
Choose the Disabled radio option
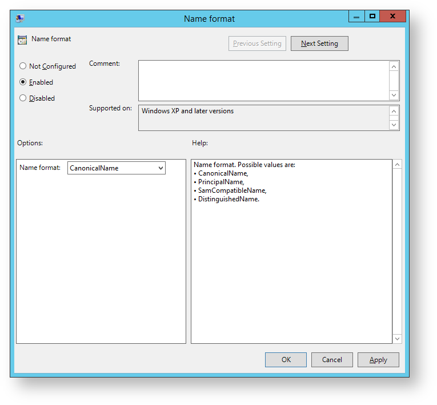point(23,98)
